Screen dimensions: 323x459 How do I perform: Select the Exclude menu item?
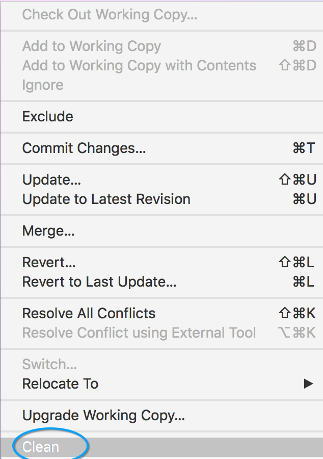48,117
